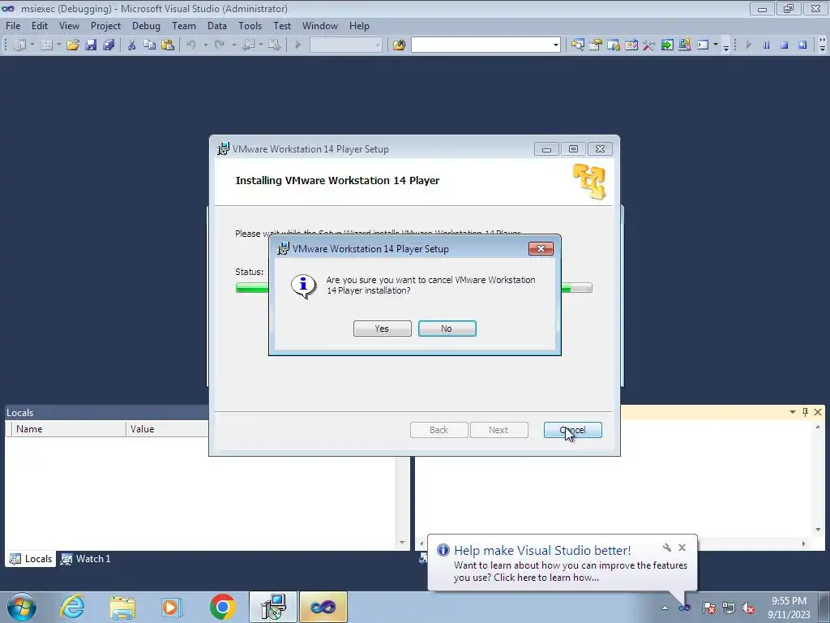
Task: Pin the right debug panel
Action: pyautogui.click(x=805, y=411)
